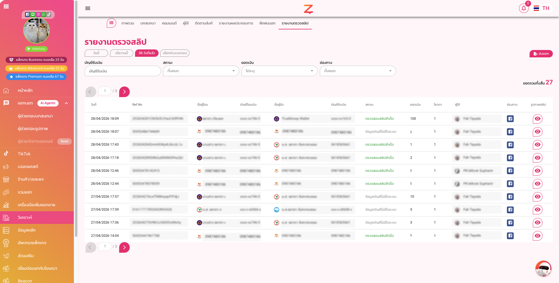Click the grid icon beside the ภาพรวม tab

coord(112,23)
